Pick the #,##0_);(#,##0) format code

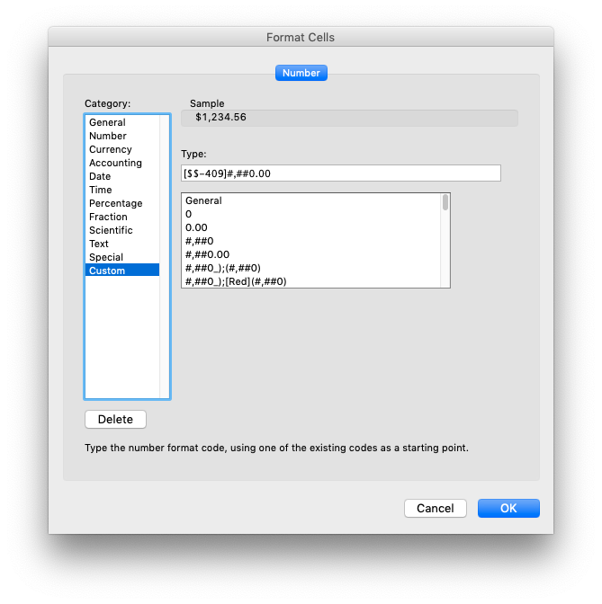click(310, 268)
